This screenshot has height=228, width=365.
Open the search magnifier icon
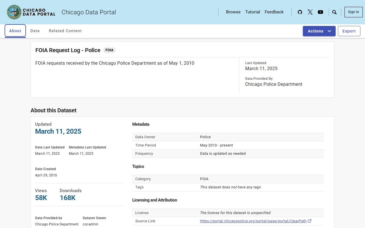point(334,12)
